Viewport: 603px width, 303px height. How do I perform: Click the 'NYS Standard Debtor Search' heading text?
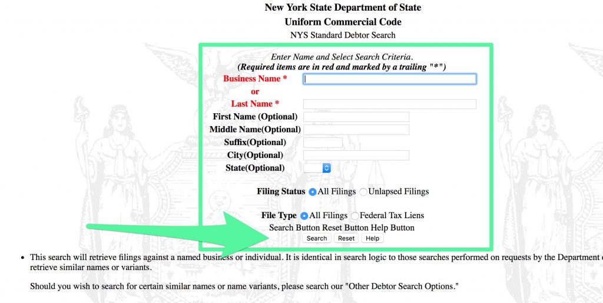point(343,35)
